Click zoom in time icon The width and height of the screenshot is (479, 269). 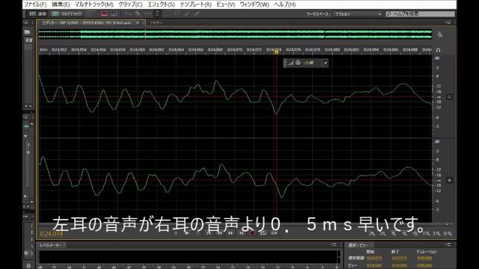point(394,234)
